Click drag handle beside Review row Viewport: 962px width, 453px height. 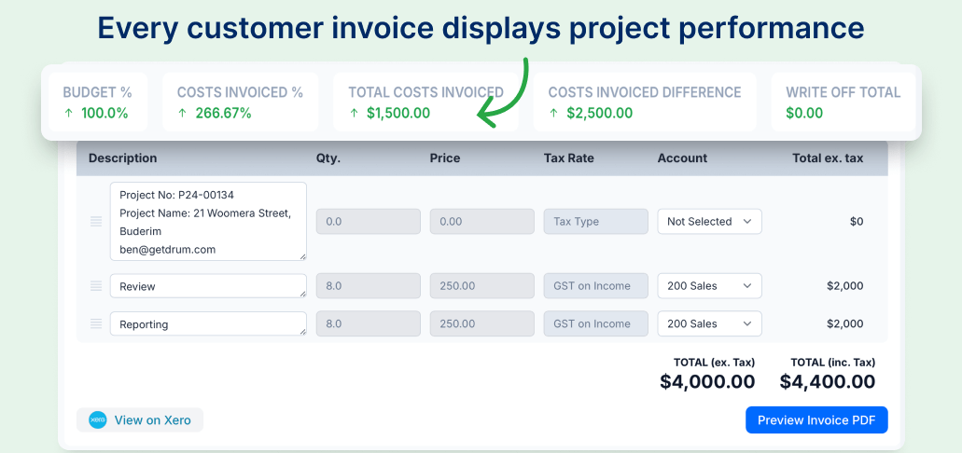click(96, 285)
